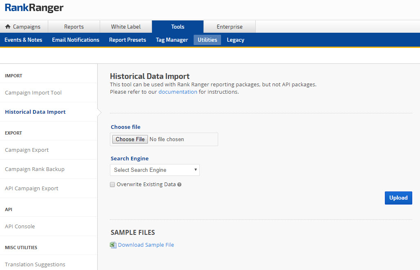Enable the Overwrite Existing Data checkbox
Screen dimensions: 420x270
pyautogui.click(x=112, y=184)
